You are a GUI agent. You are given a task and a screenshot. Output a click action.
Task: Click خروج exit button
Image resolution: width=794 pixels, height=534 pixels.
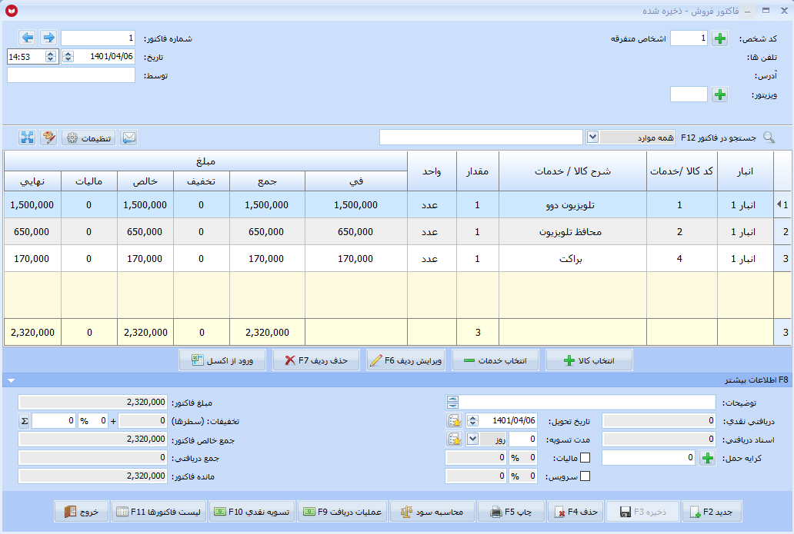tap(81, 512)
